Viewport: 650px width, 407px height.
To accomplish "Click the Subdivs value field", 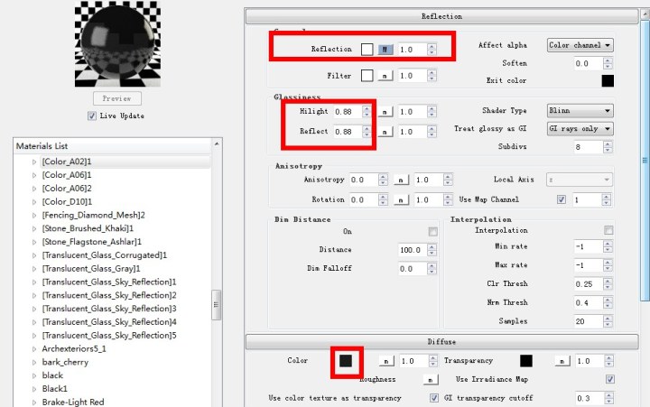I will [x=588, y=147].
